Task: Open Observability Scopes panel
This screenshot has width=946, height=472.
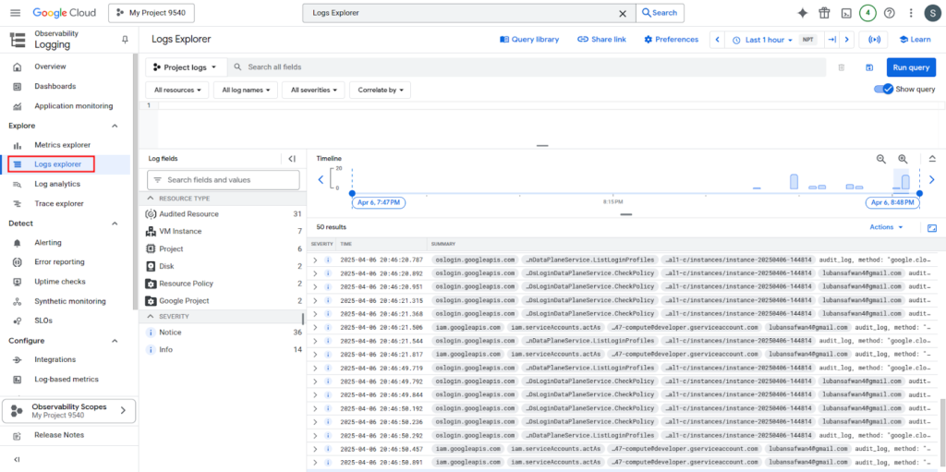Action: click(x=69, y=411)
